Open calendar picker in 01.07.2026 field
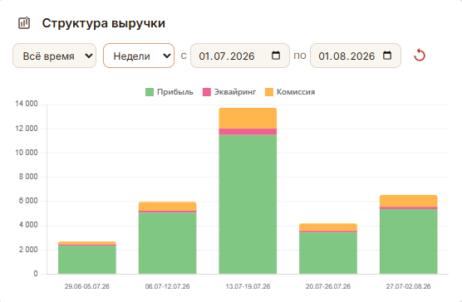Viewport: 462px width, 302px height. click(276, 56)
